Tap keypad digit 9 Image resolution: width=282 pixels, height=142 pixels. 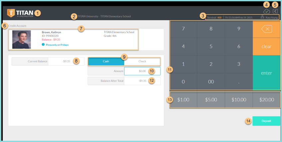[239, 29]
